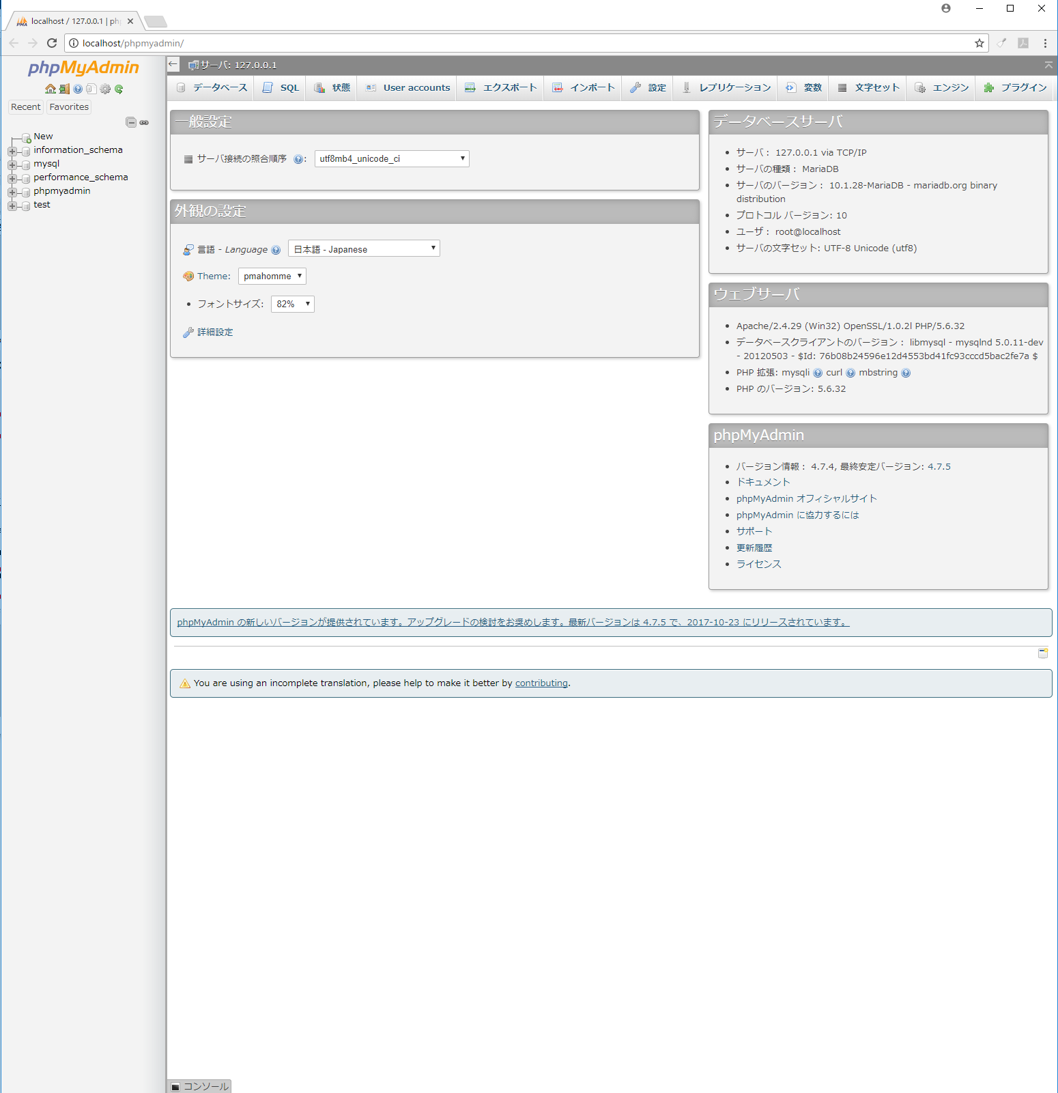
Task: Click the new version available notice link
Action: pos(513,622)
